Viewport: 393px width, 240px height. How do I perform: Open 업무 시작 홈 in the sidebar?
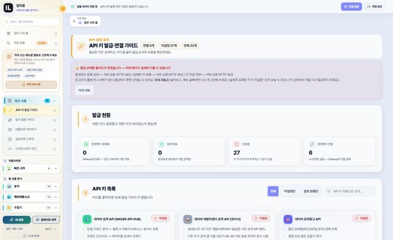(31, 33)
